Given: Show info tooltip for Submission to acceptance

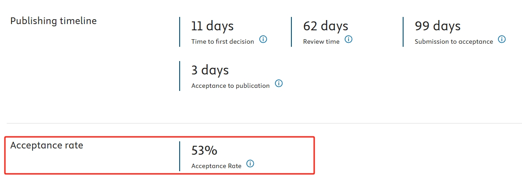Looking at the screenshot, I should tap(502, 40).
